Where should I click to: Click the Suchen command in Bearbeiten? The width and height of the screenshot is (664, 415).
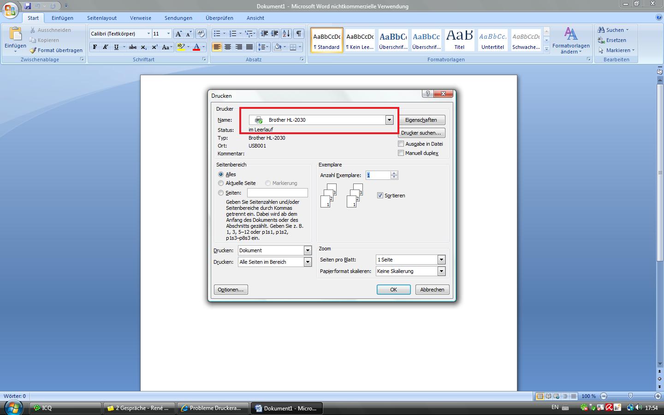pos(613,30)
